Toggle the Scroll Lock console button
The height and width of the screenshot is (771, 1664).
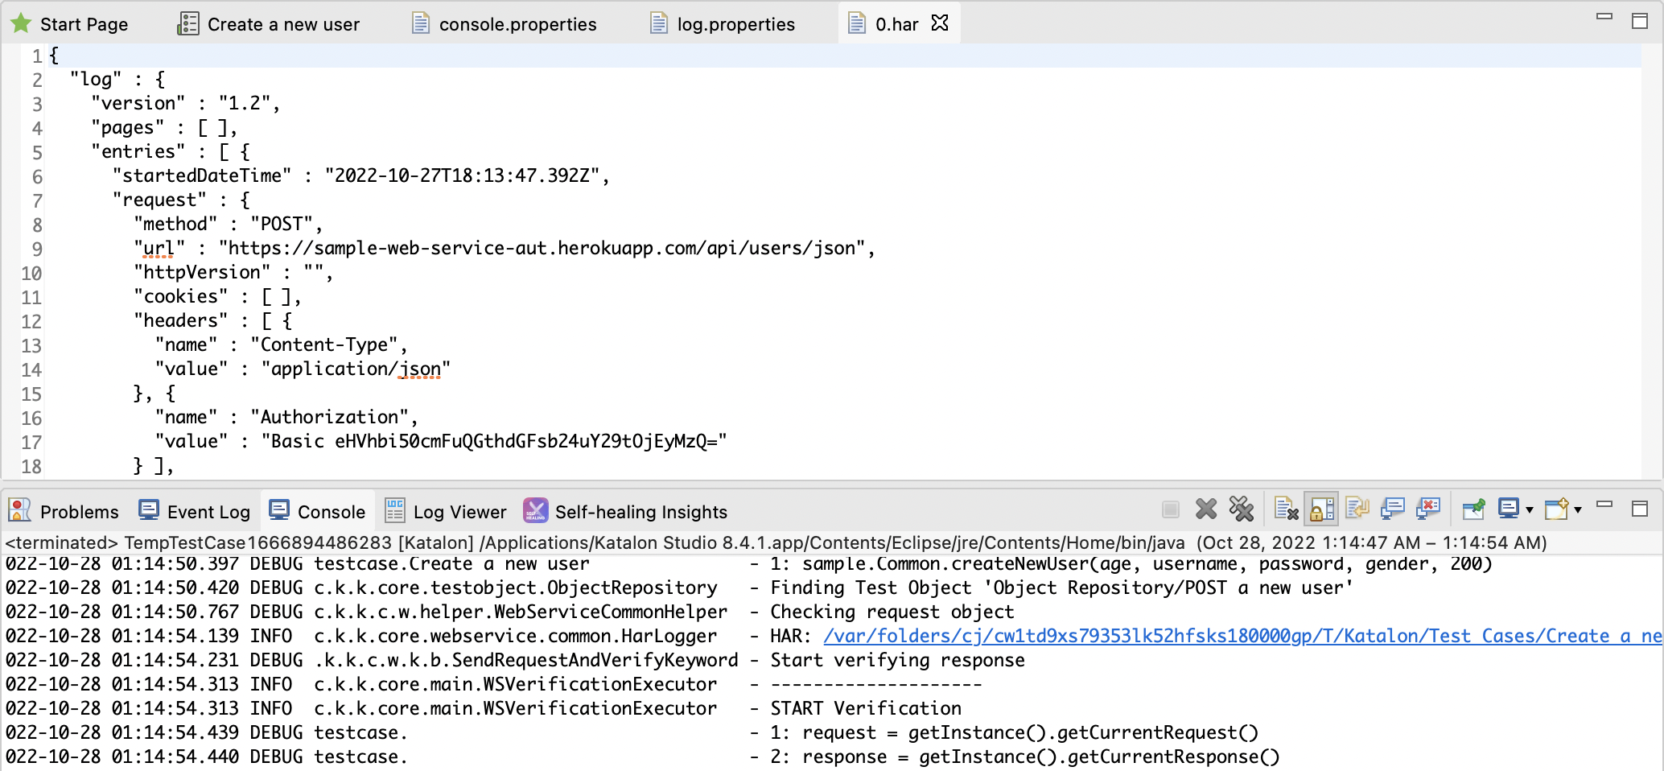tap(1321, 509)
